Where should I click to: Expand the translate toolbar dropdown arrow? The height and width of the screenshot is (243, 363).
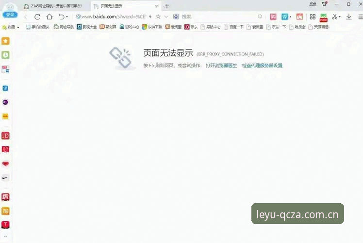point(290,17)
